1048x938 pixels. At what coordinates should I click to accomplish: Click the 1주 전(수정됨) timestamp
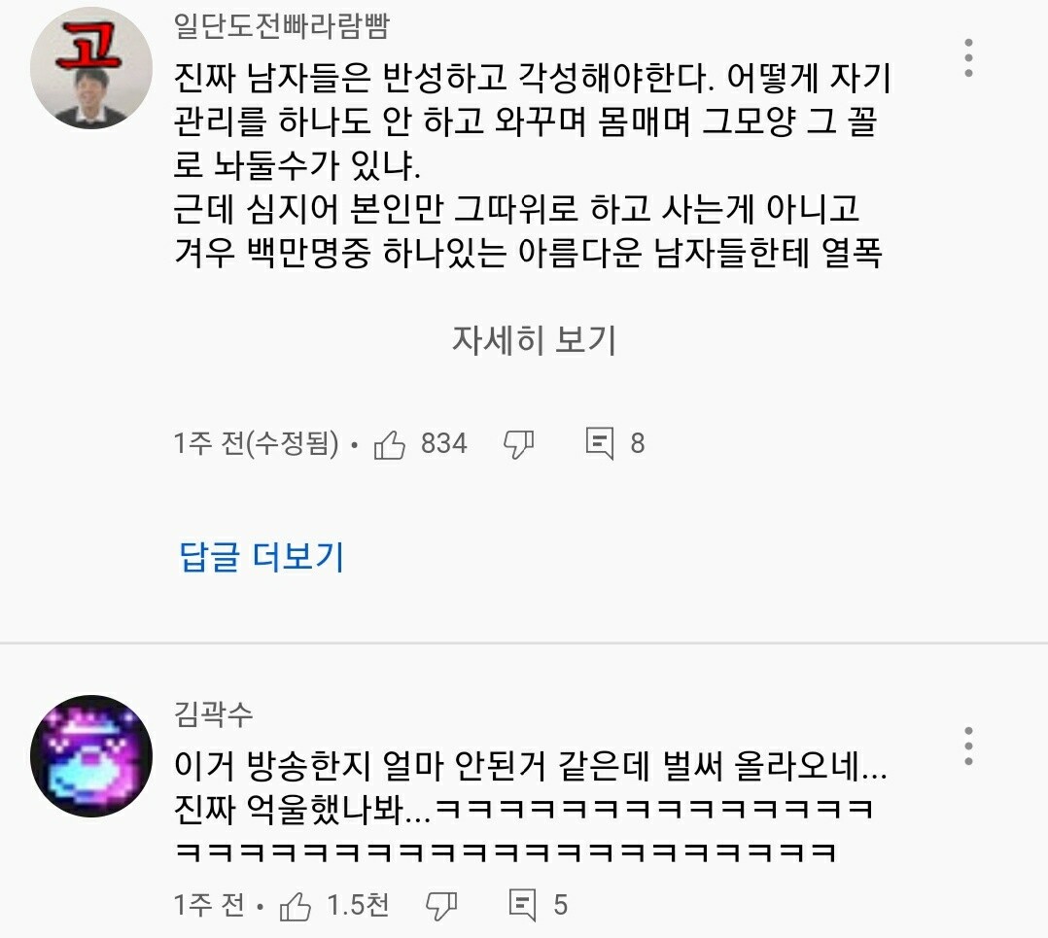(x=256, y=443)
